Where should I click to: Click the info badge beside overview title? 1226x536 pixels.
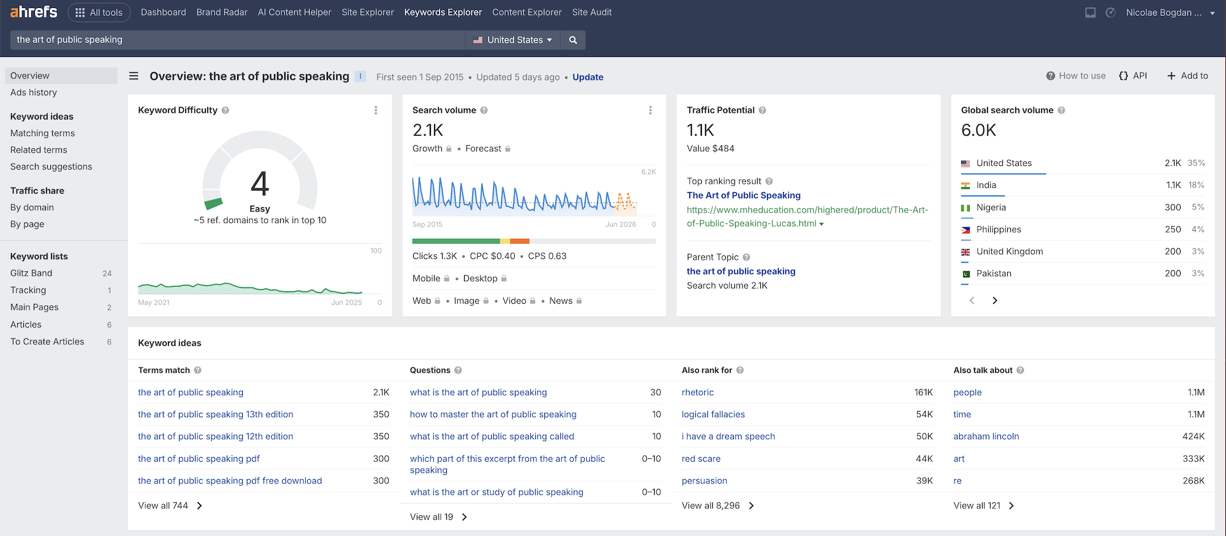tap(360, 76)
